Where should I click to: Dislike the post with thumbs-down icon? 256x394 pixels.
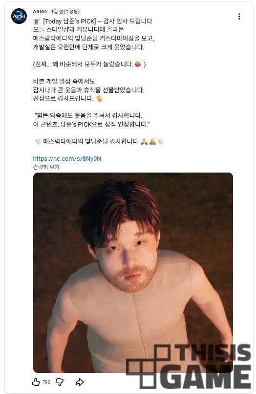(59, 382)
